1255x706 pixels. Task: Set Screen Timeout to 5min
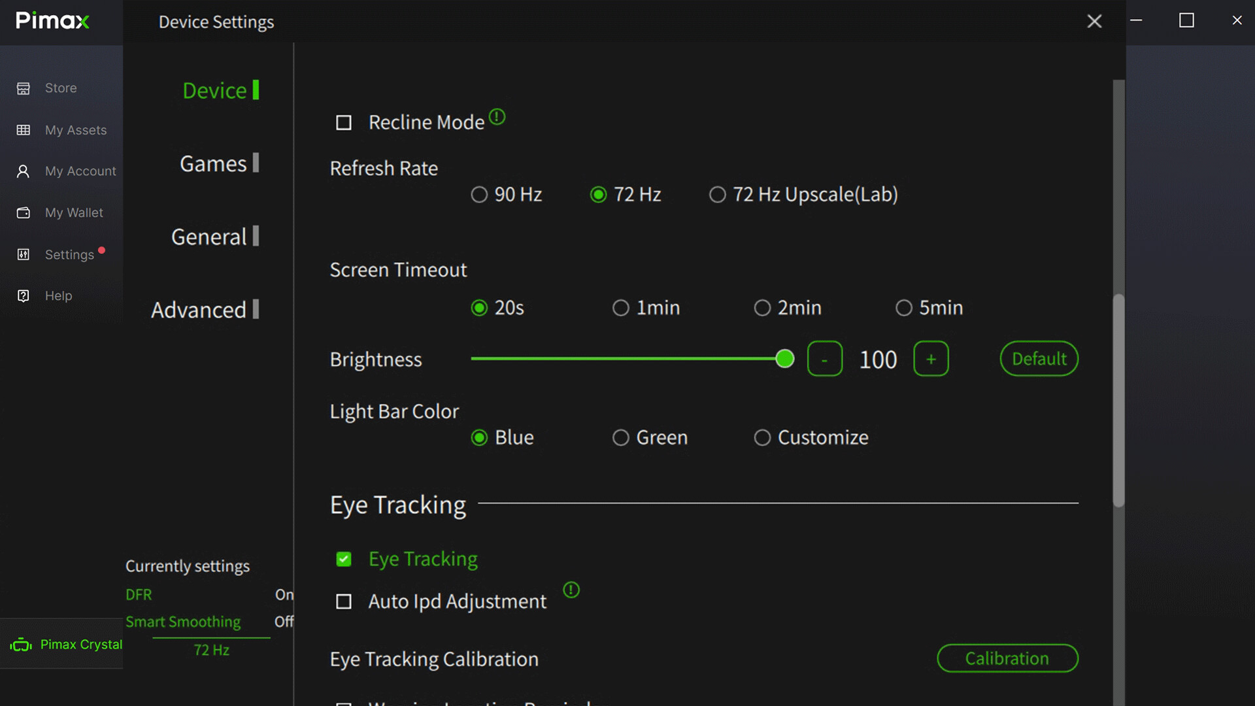click(904, 307)
